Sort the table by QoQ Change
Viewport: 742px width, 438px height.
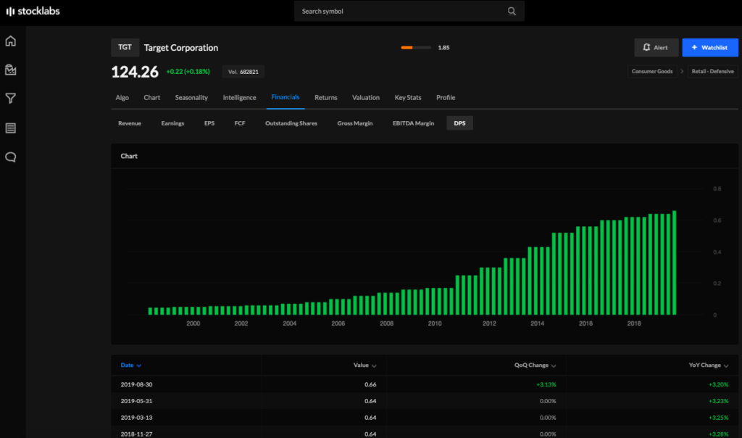pyautogui.click(x=535, y=365)
